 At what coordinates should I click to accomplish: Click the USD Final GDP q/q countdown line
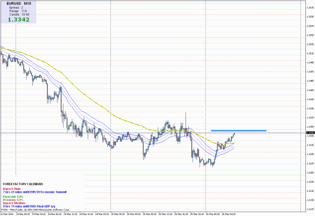(x=29, y=206)
